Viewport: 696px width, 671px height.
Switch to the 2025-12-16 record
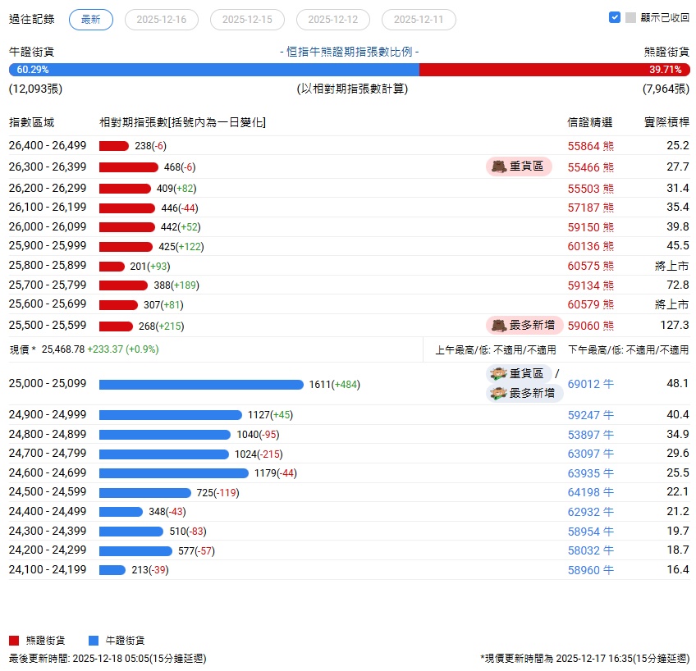point(162,20)
